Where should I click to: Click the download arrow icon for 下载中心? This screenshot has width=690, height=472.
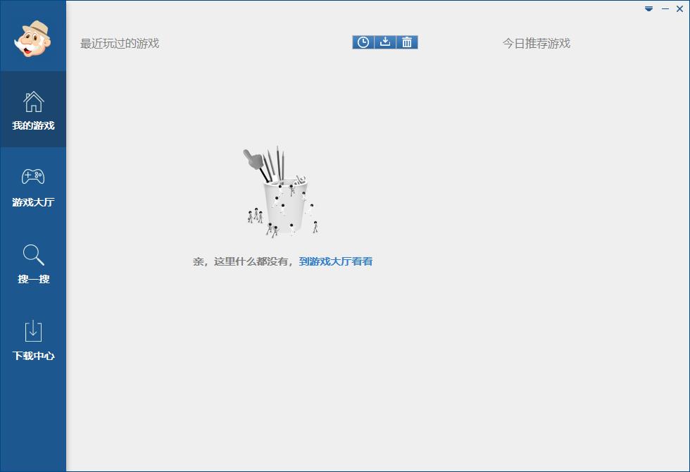click(x=33, y=330)
